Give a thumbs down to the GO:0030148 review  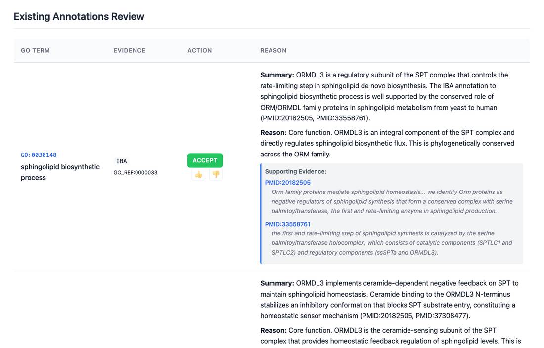(216, 175)
